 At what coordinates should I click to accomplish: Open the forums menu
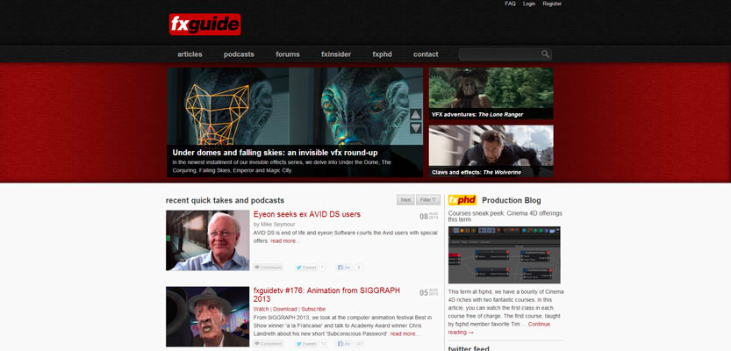click(288, 54)
